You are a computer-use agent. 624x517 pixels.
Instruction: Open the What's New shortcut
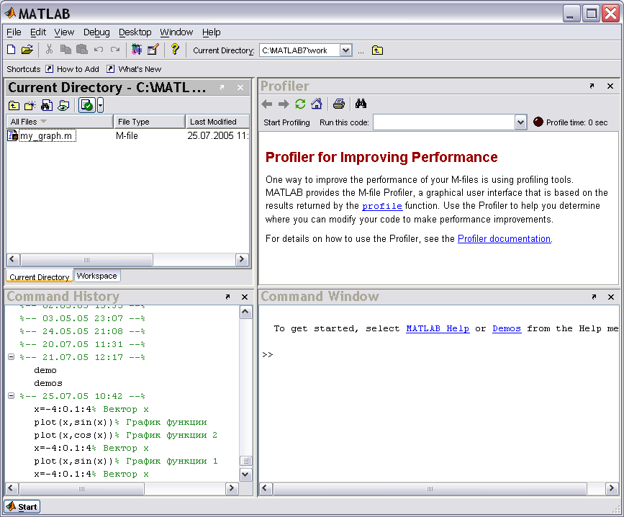tap(134, 69)
